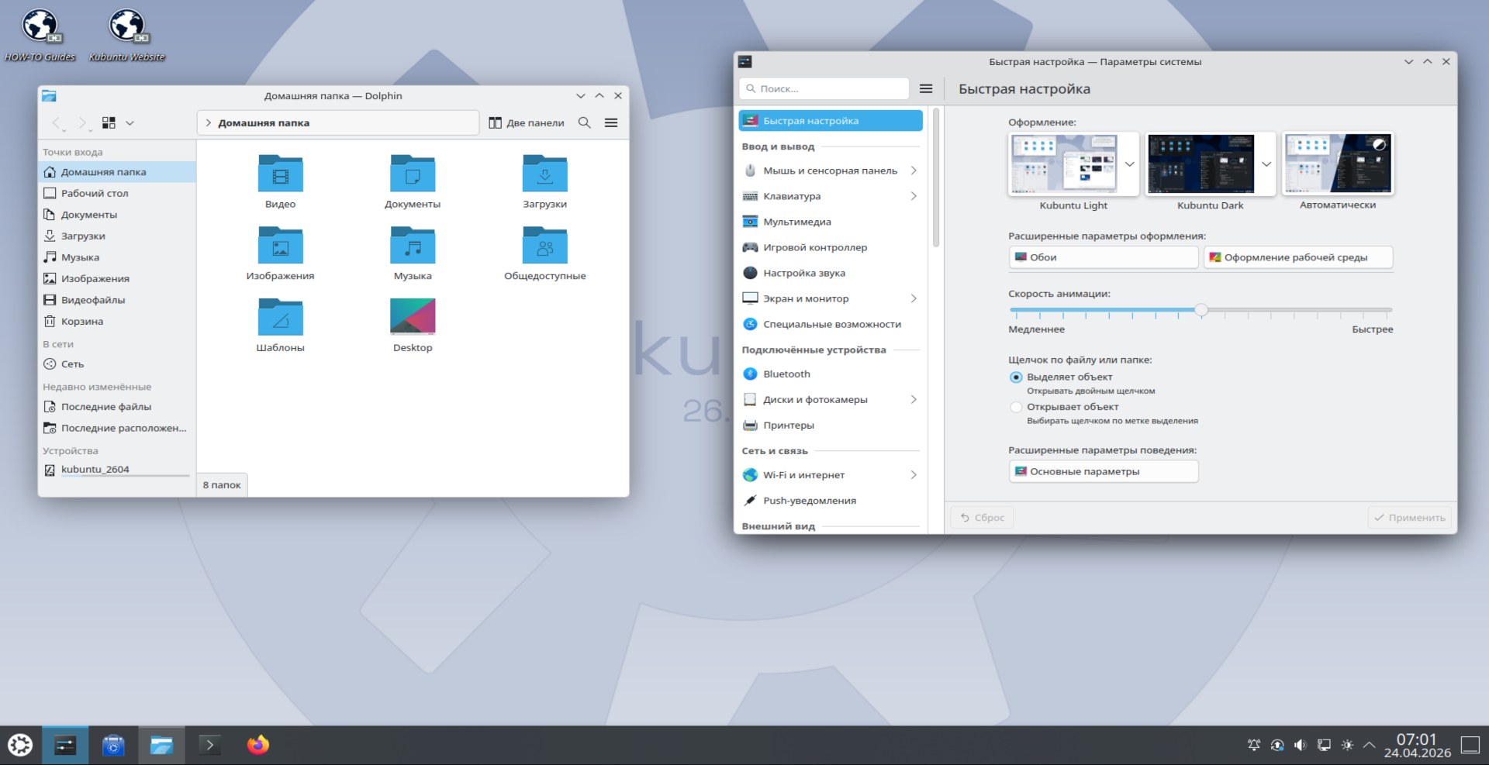
Task: Launch the Konsole terminal from taskbar
Action: [209, 745]
